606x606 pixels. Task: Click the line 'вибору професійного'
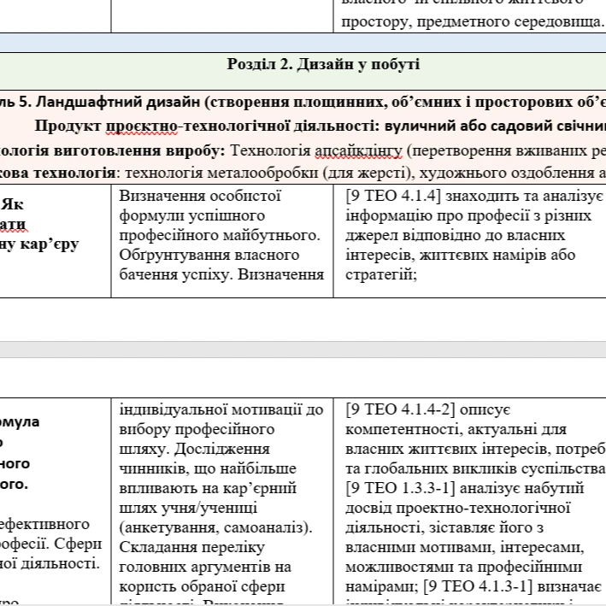197,429
